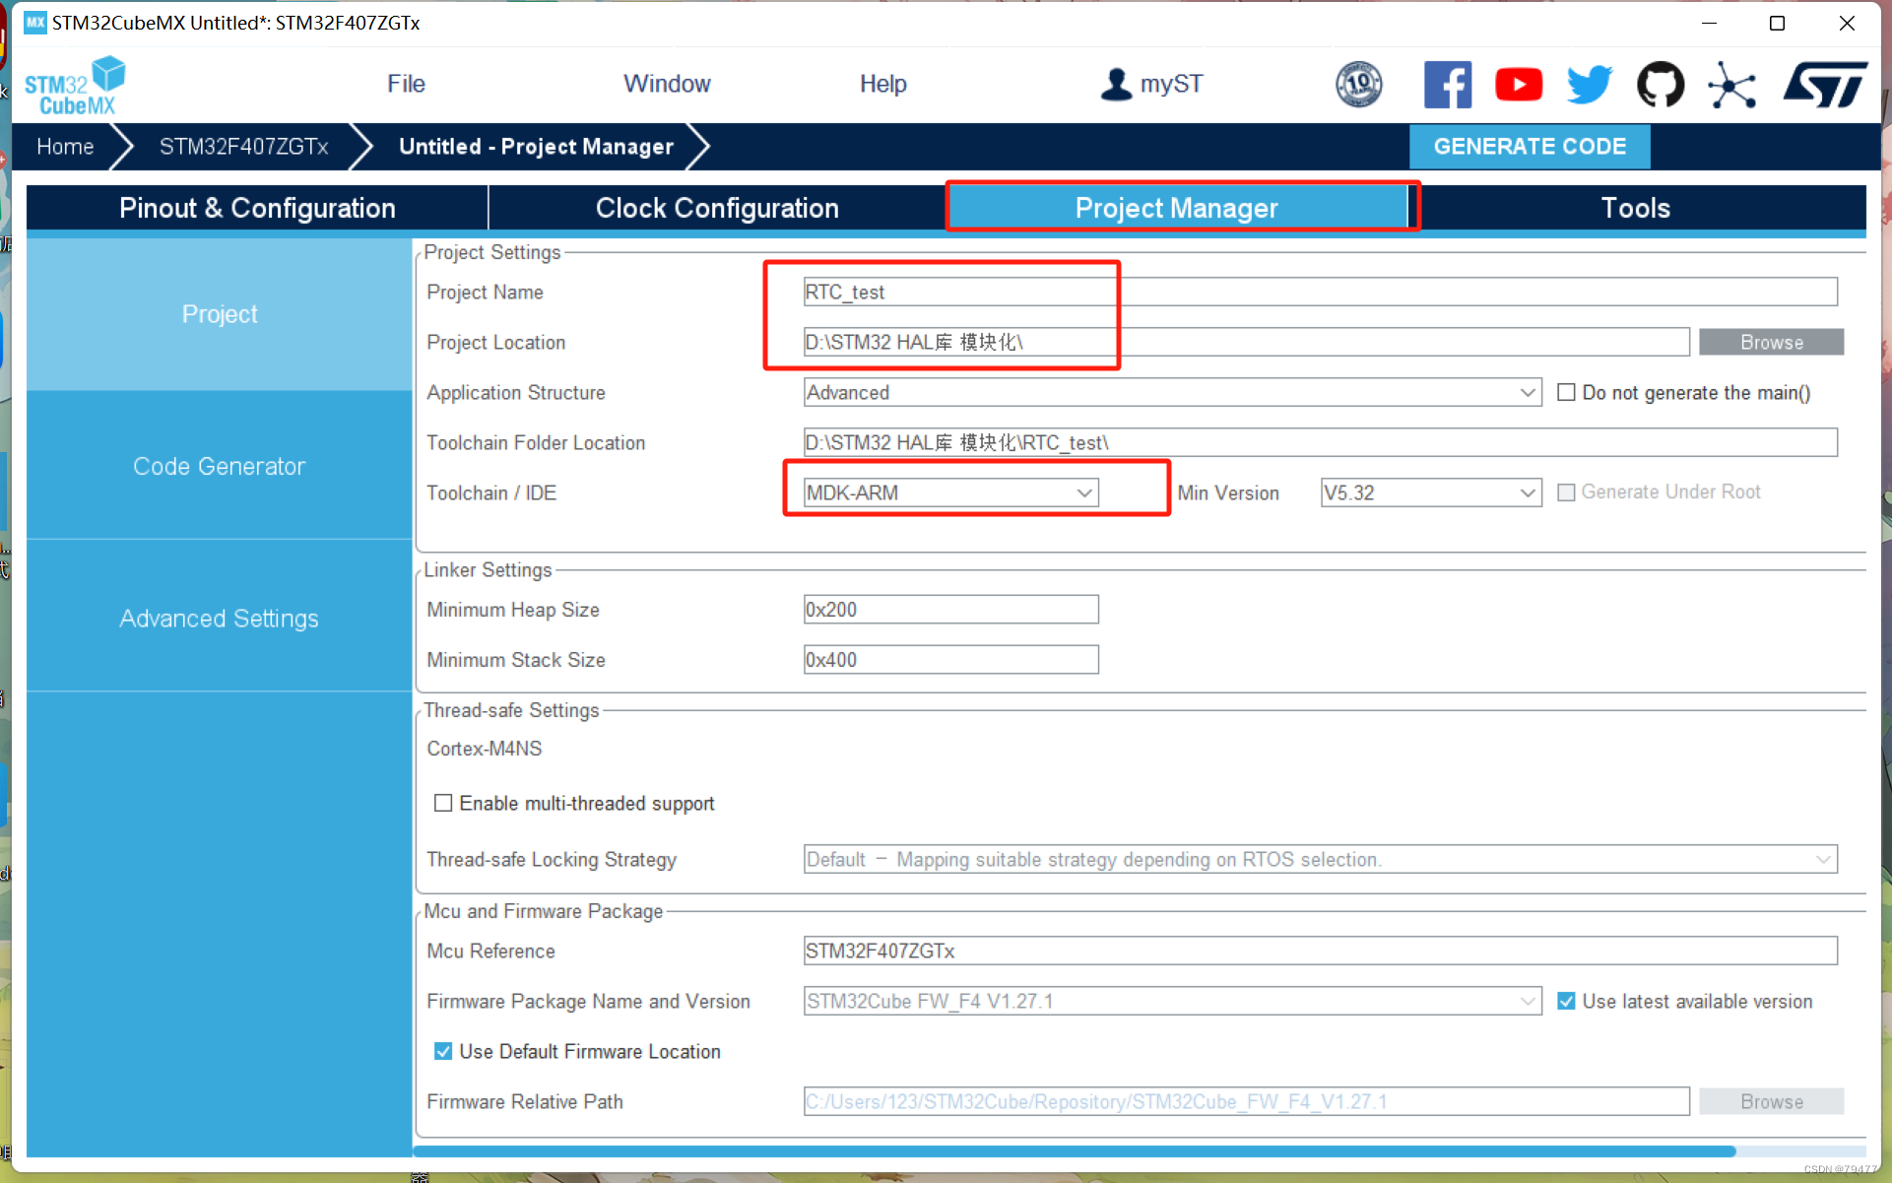Viewport: 1892px width, 1183px height.
Task: Switch to Clock Configuration tab
Action: pos(716,208)
